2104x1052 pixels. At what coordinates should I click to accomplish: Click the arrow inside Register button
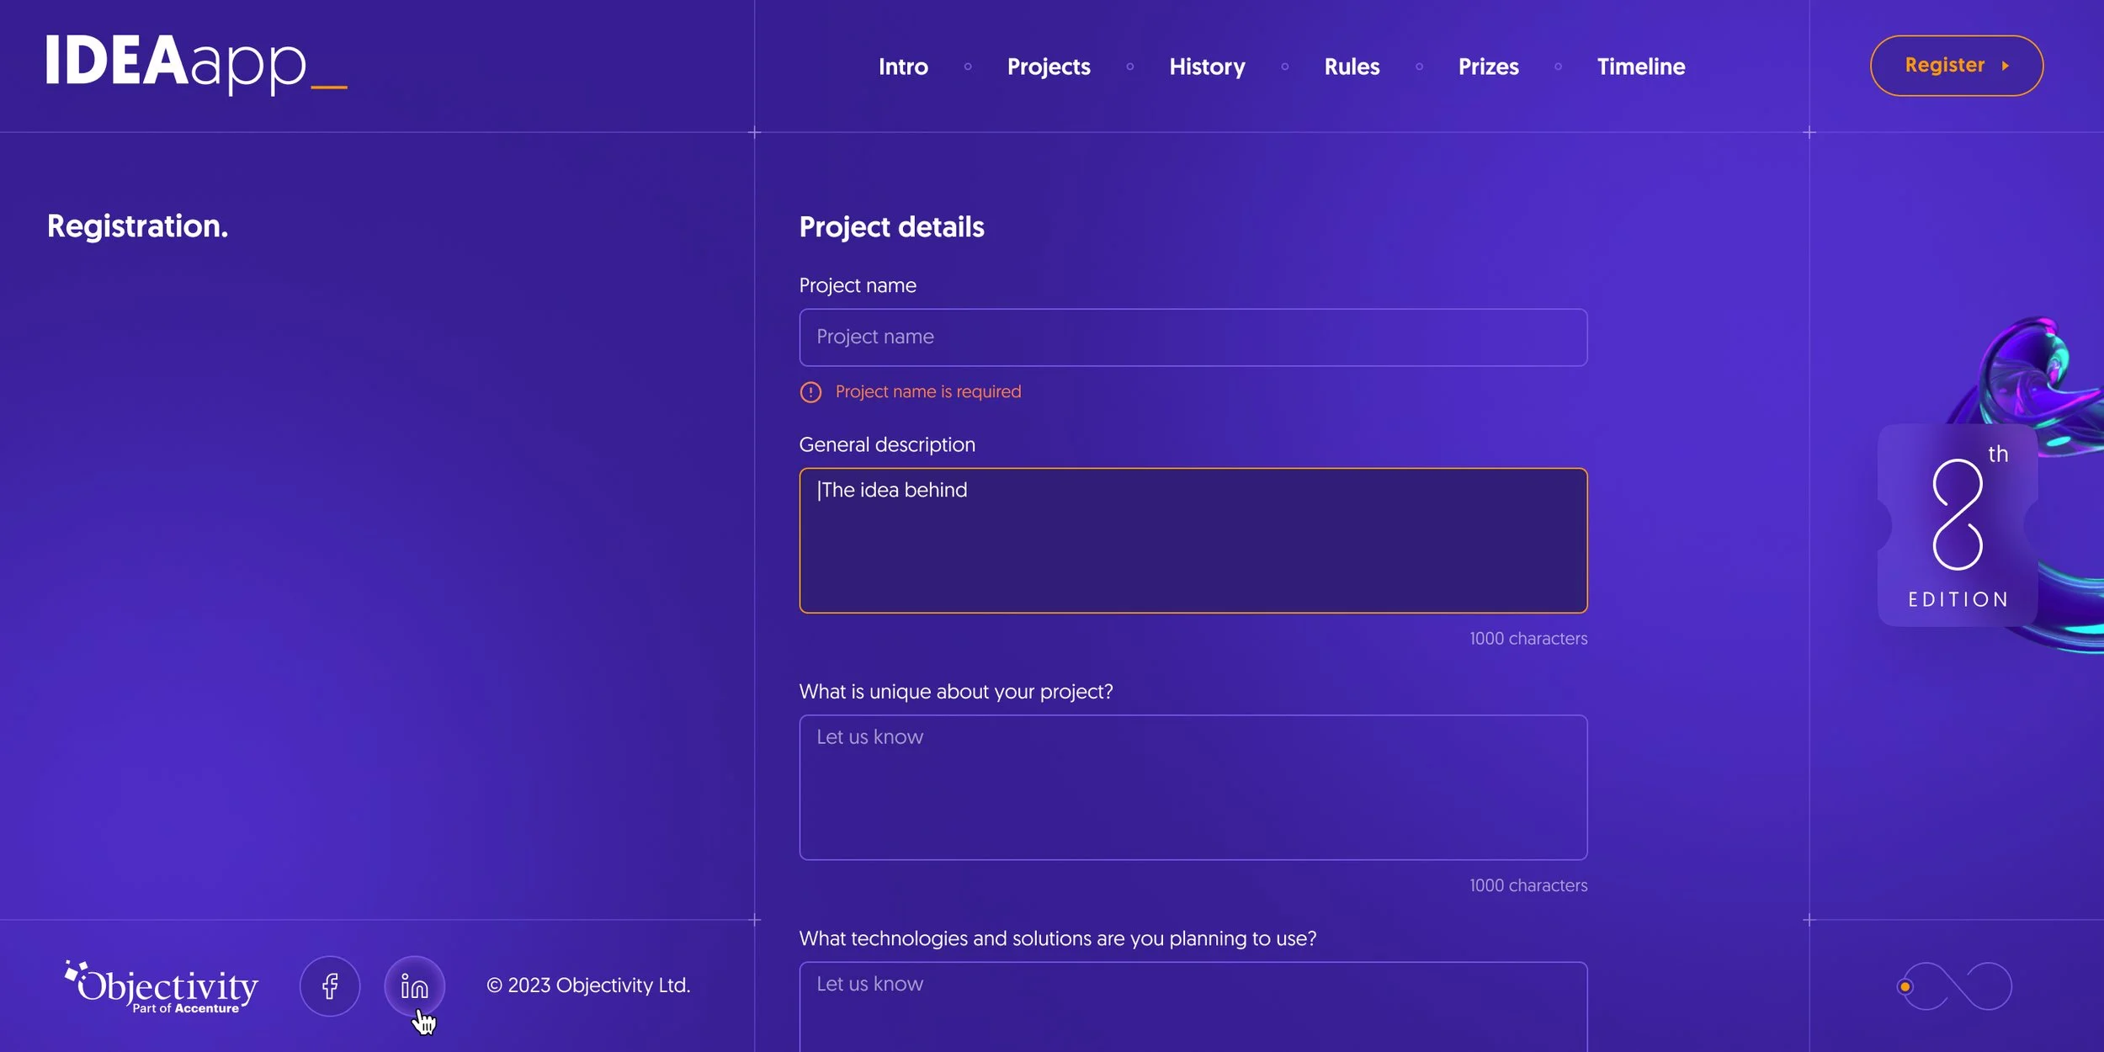point(2006,66)
